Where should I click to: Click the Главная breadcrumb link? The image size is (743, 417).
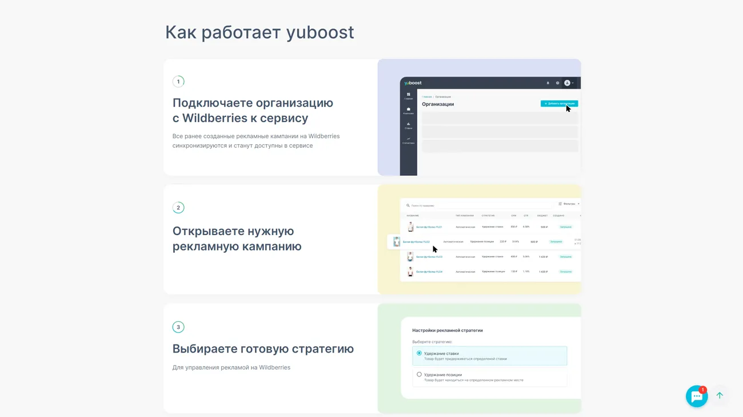(x=427, y=97)
